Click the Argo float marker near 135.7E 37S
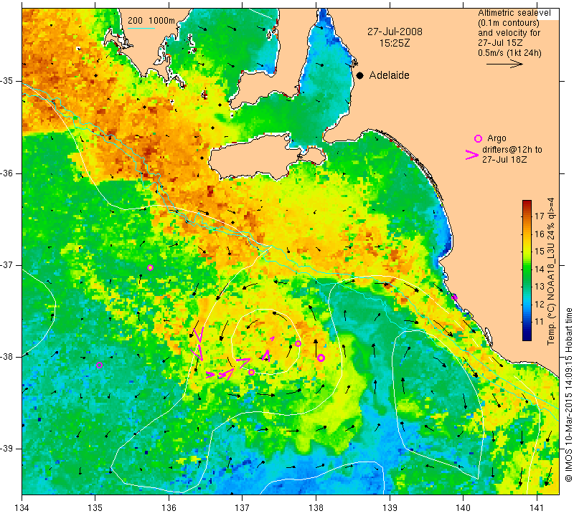This screenshot has height=516, width=574. pos(150,268)
